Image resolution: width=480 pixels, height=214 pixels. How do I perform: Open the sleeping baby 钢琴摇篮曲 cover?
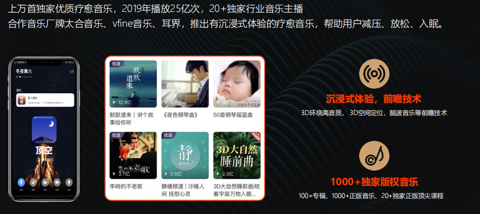[237, 84]
